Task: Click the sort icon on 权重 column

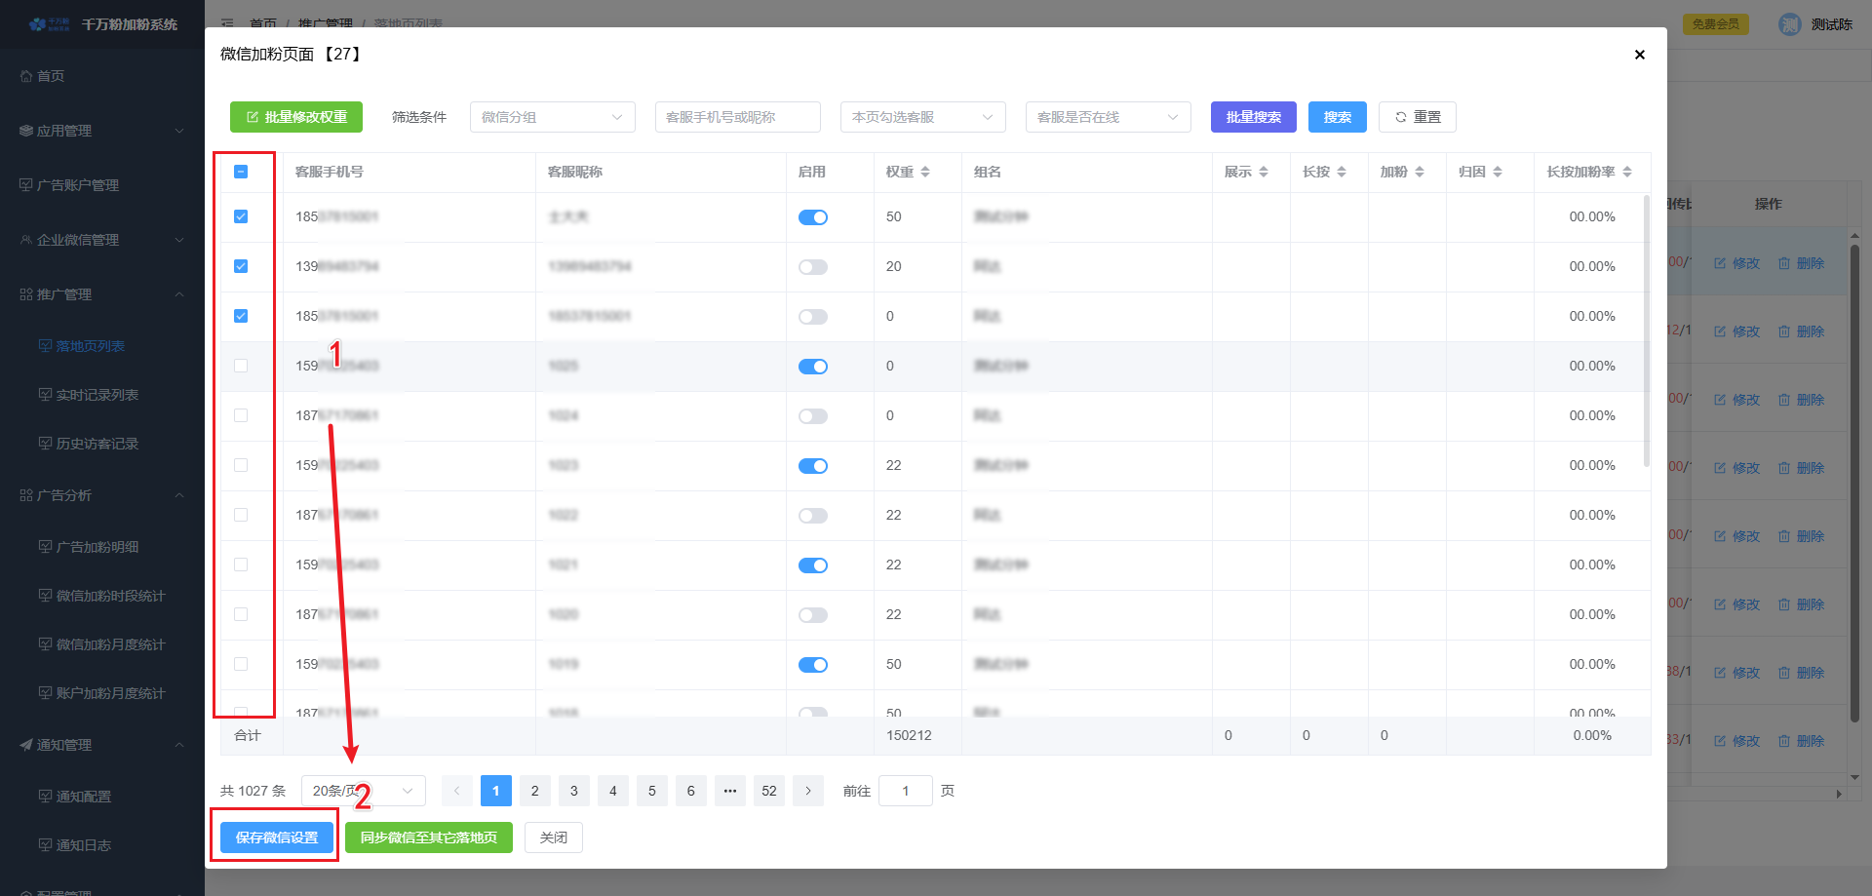Action: click(925, 172)
